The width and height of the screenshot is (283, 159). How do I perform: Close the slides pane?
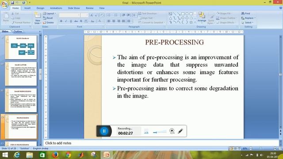tap(40, 31)
